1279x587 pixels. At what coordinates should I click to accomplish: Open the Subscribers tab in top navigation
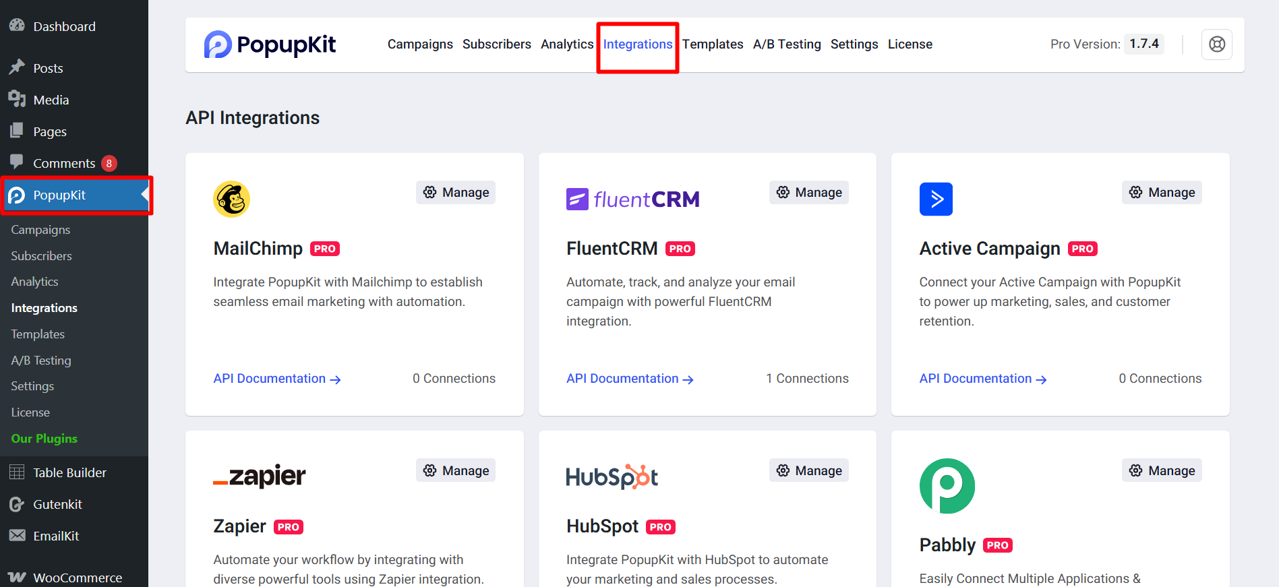click(497, 44)
